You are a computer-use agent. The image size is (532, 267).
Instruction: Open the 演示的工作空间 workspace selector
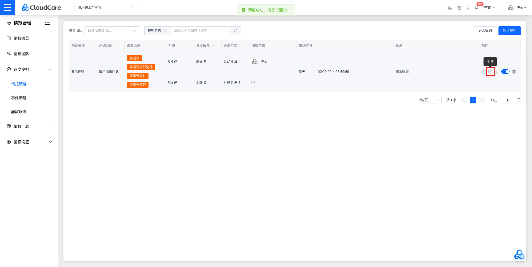tap(105, 7)
